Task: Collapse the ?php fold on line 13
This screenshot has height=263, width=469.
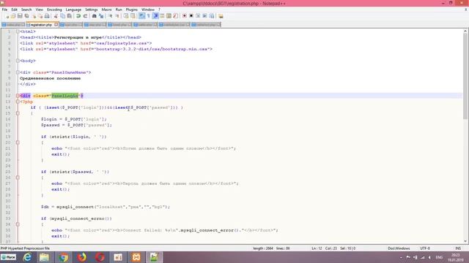Action: point(18,102)
